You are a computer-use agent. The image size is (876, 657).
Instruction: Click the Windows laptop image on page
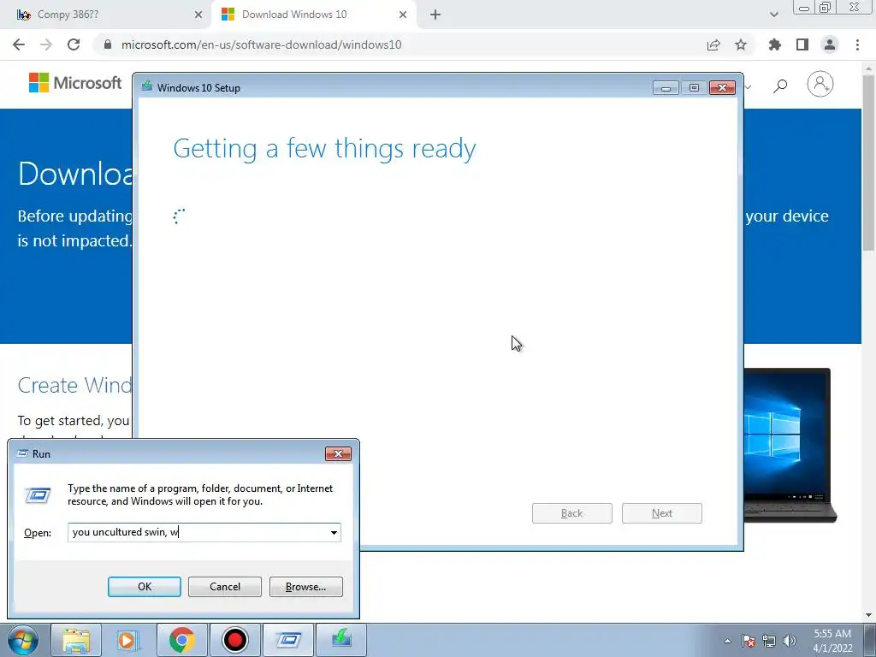pyautogui.click(x=789, y=445)
